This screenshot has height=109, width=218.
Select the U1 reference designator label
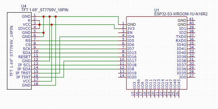click(156, 10)
